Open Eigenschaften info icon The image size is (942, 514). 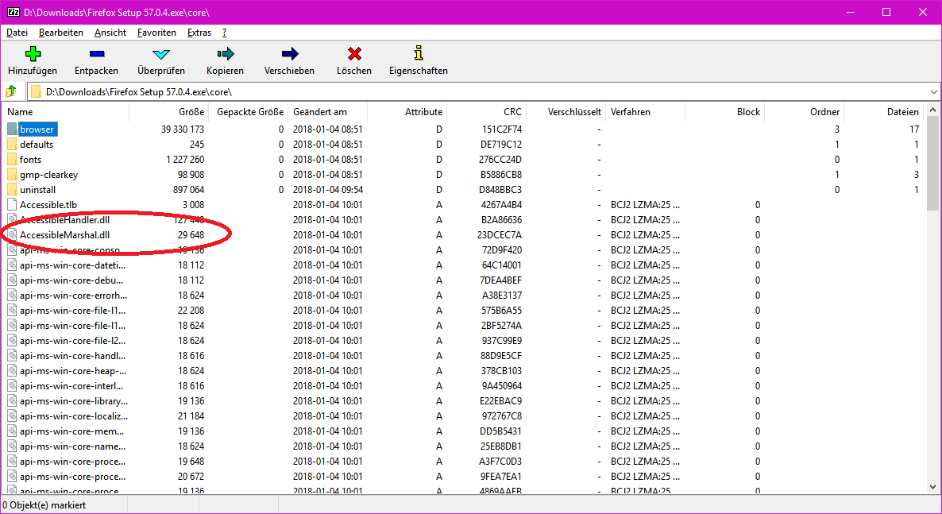418,55
